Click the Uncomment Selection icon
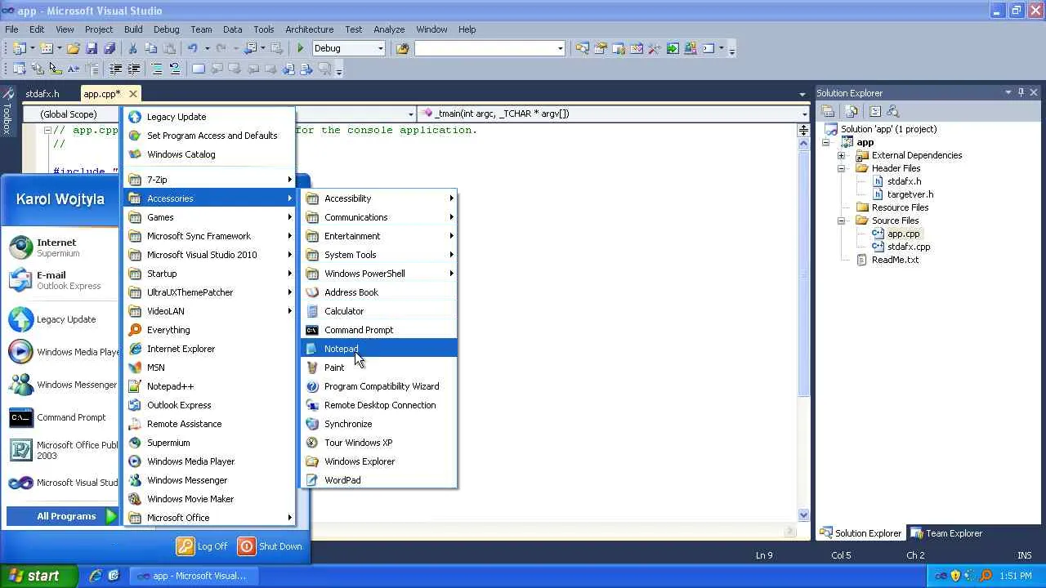Viewport: 1046px width, 588px height. pyautogui.click(x=174, y=69)
